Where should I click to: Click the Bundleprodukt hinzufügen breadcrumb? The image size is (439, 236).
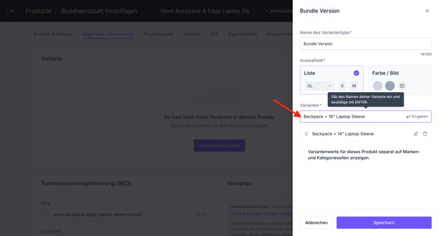[x=100, y=11]
